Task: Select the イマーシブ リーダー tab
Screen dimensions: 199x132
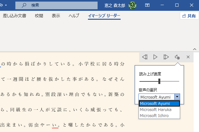Action: (104, 16)
